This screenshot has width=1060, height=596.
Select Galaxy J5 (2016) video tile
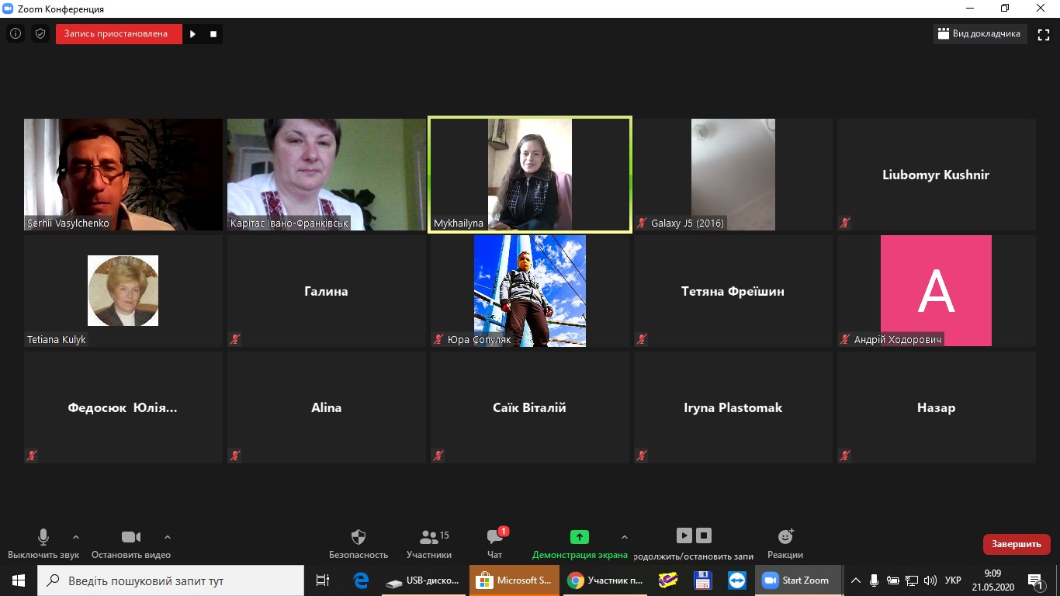[733, 175]
